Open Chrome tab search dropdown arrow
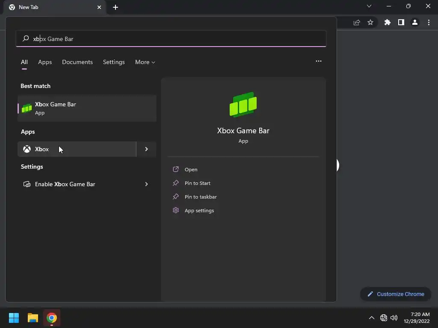The image size is (438, 328). tap(369, 6)
